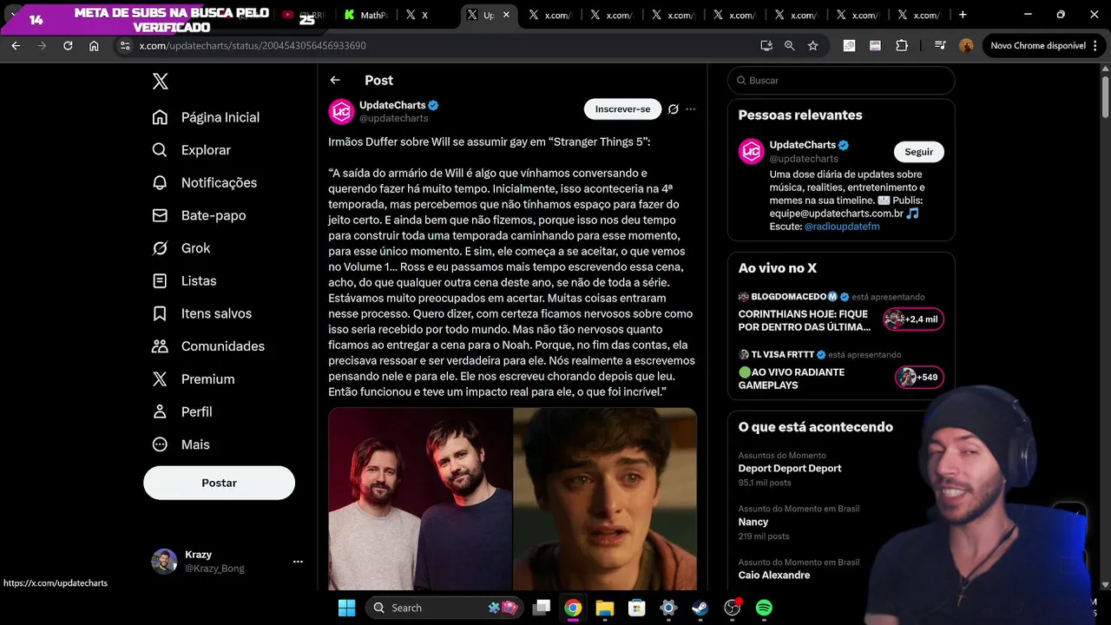Open Premium in the sidebar
The image size is (1111, 625).
click(x=194, y=379)
